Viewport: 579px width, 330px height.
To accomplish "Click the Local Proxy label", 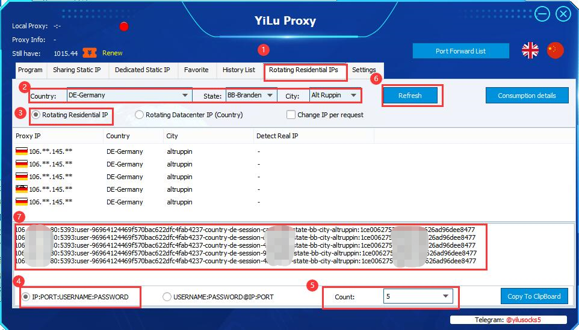I will coord(30,26).
